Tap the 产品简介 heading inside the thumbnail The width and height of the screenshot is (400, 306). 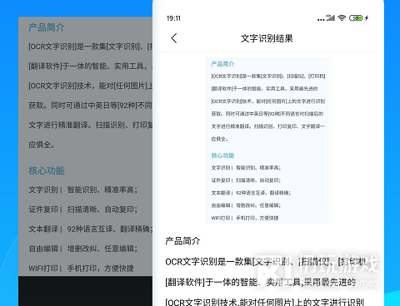click(x=222, y=64)
